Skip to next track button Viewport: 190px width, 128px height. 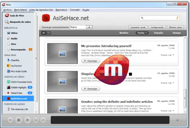[43, 120]
